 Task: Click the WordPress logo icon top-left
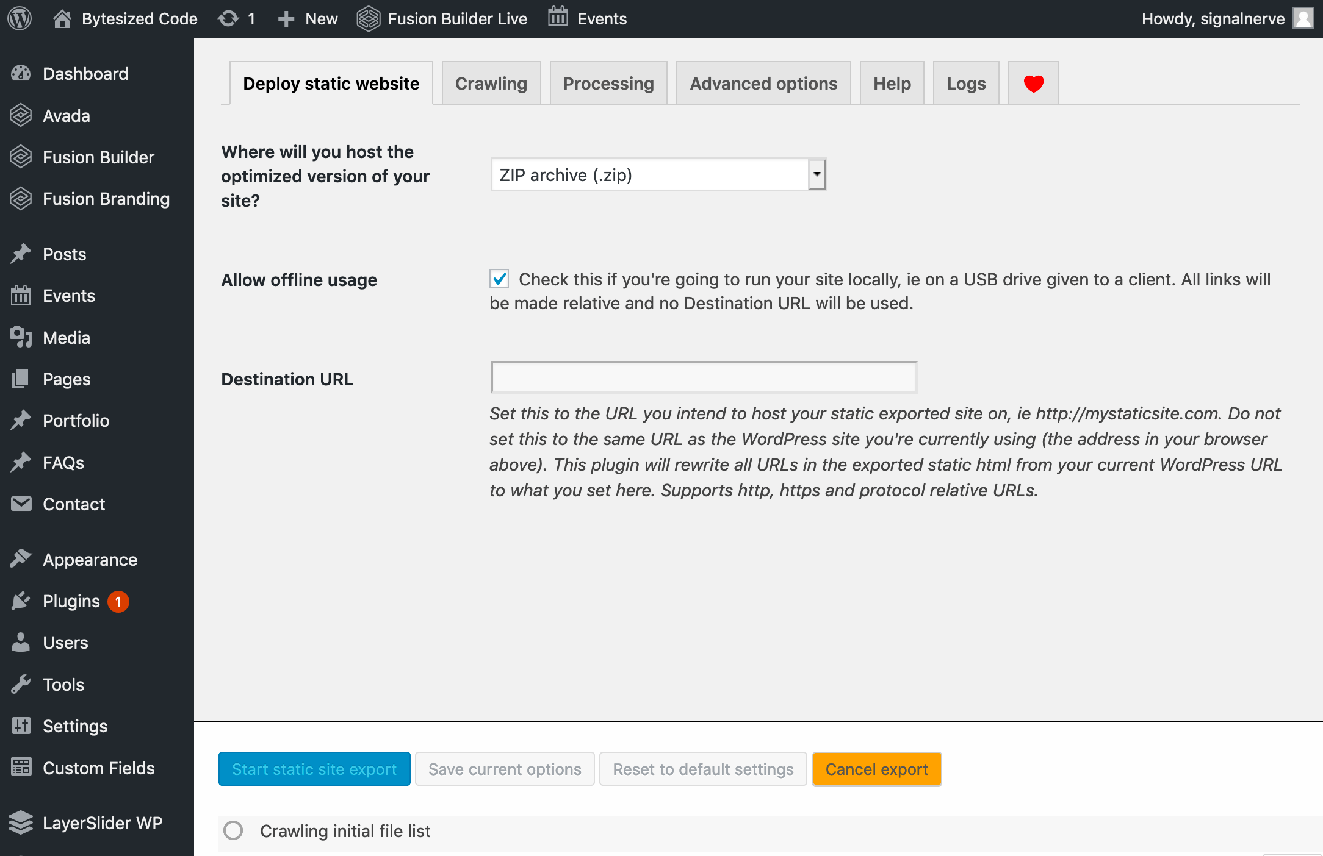coord(20,20)
